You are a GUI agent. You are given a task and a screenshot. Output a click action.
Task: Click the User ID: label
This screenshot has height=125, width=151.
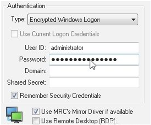tap(35, 48)
